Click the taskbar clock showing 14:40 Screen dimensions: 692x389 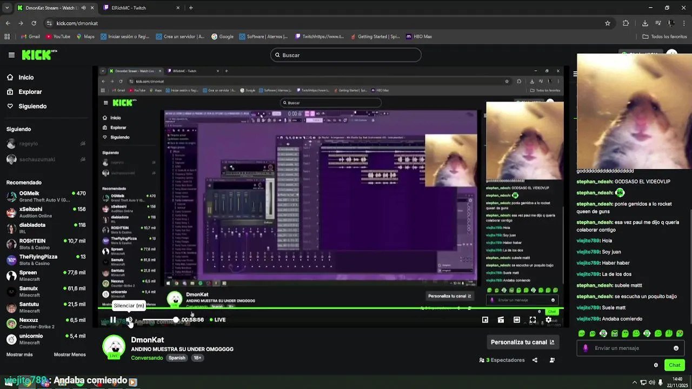[677, 382]
